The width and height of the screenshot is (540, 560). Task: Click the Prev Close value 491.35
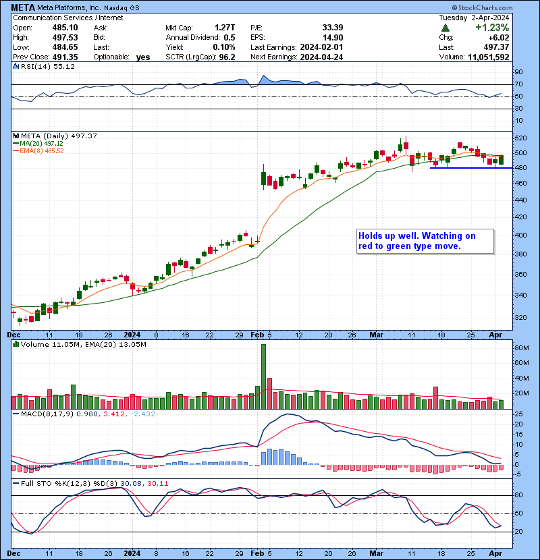[65, 57]
